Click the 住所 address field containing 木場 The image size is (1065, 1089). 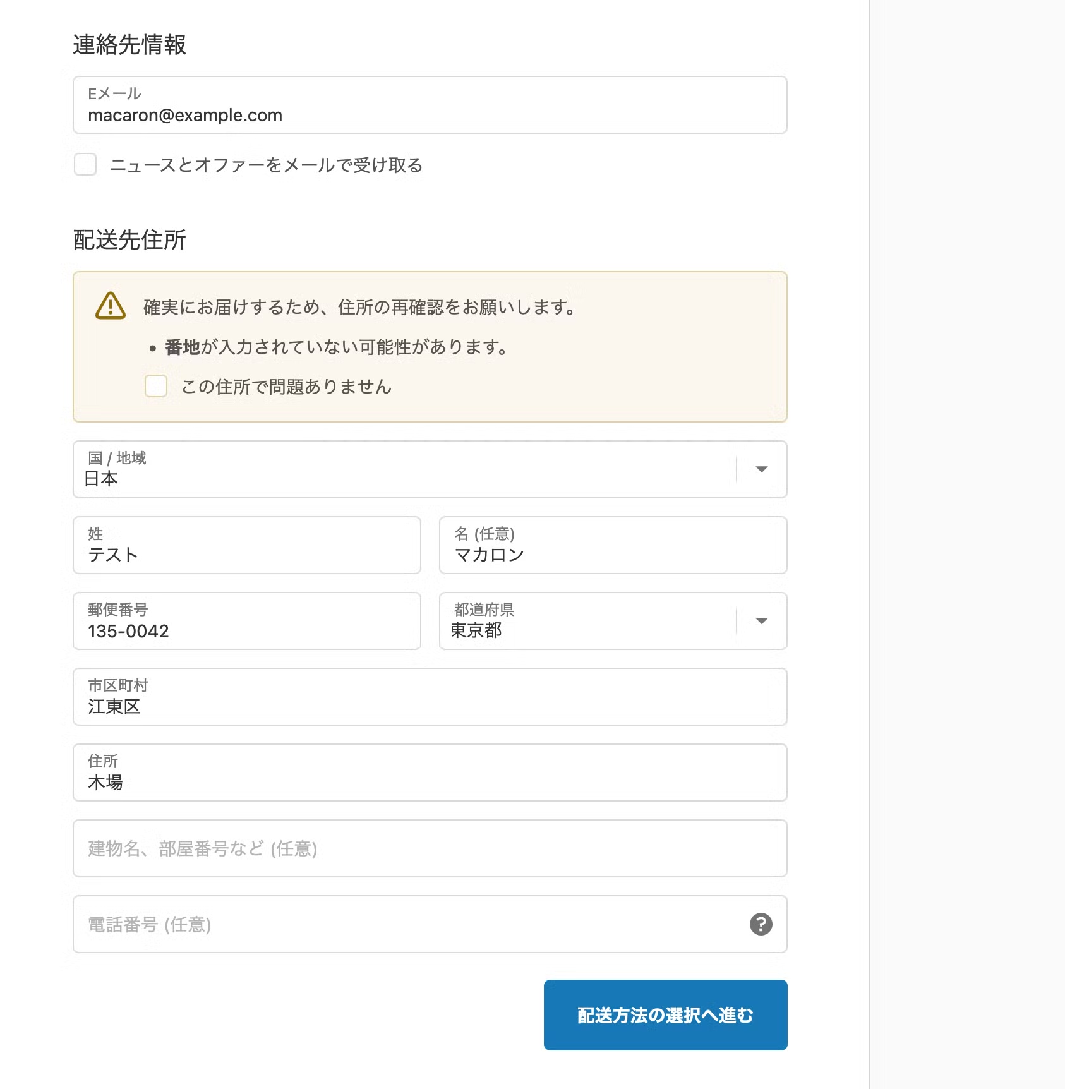pyautogui.click(x=430, y=773)
